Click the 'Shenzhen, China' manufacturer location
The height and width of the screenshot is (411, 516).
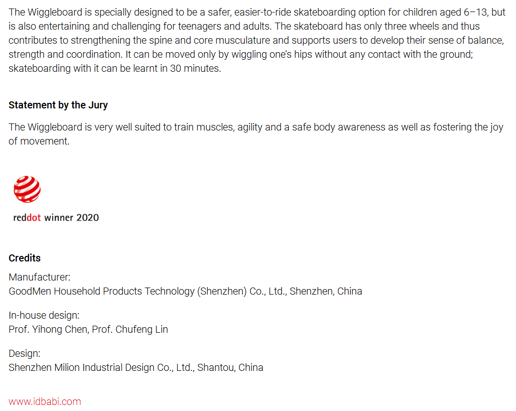coord(326,291)
